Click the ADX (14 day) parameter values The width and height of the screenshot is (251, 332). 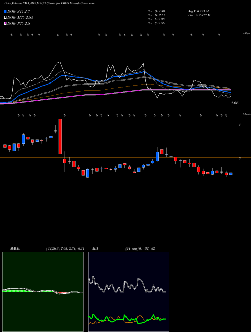140,248
